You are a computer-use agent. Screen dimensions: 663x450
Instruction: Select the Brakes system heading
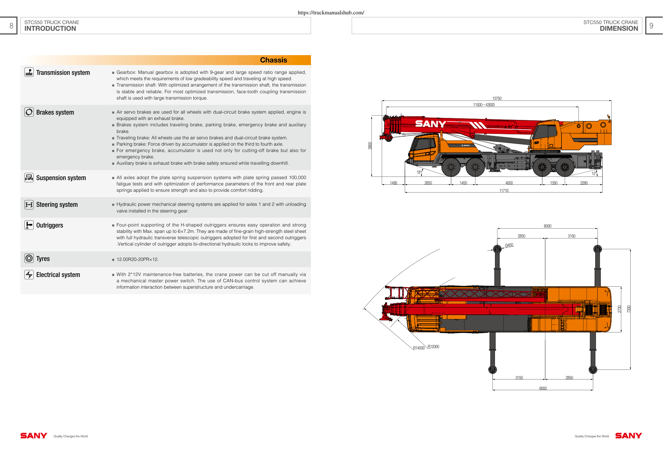point(55,112)
